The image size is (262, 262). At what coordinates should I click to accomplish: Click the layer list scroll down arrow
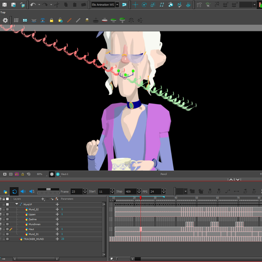(x=104, y=254)
